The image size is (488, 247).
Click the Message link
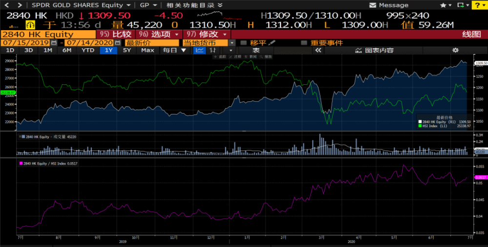pos(393,5)
